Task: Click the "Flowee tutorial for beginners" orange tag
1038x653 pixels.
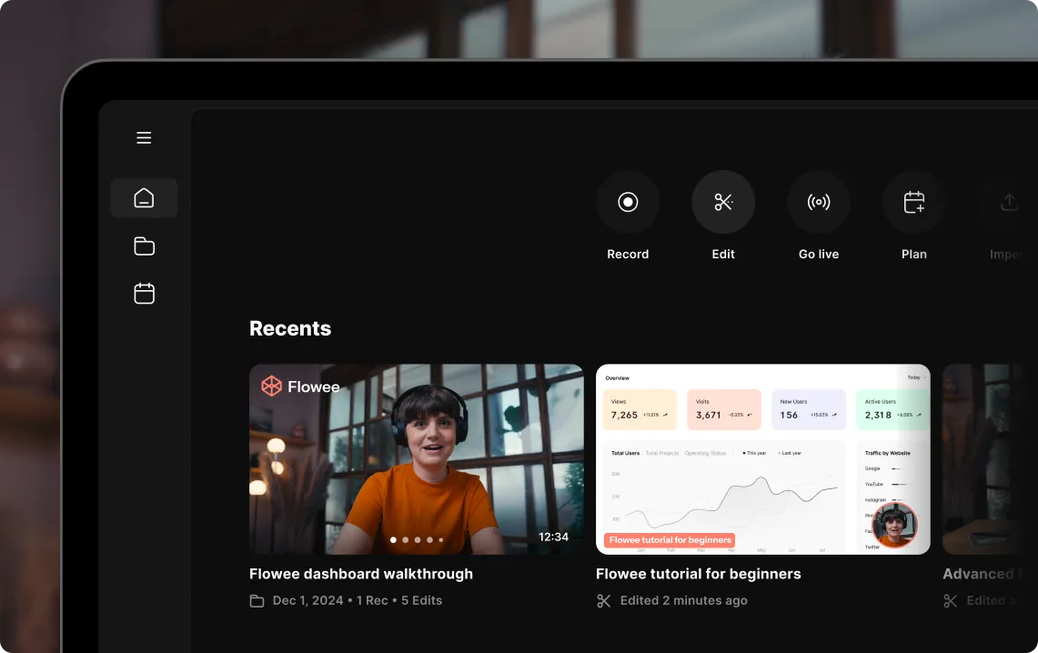Action: [670, 540]
